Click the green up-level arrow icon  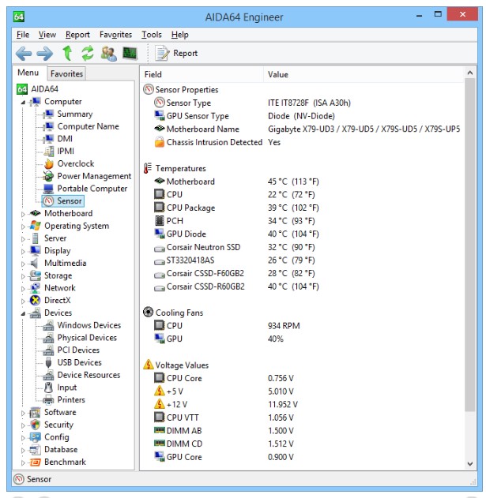[x=67, y=53]
